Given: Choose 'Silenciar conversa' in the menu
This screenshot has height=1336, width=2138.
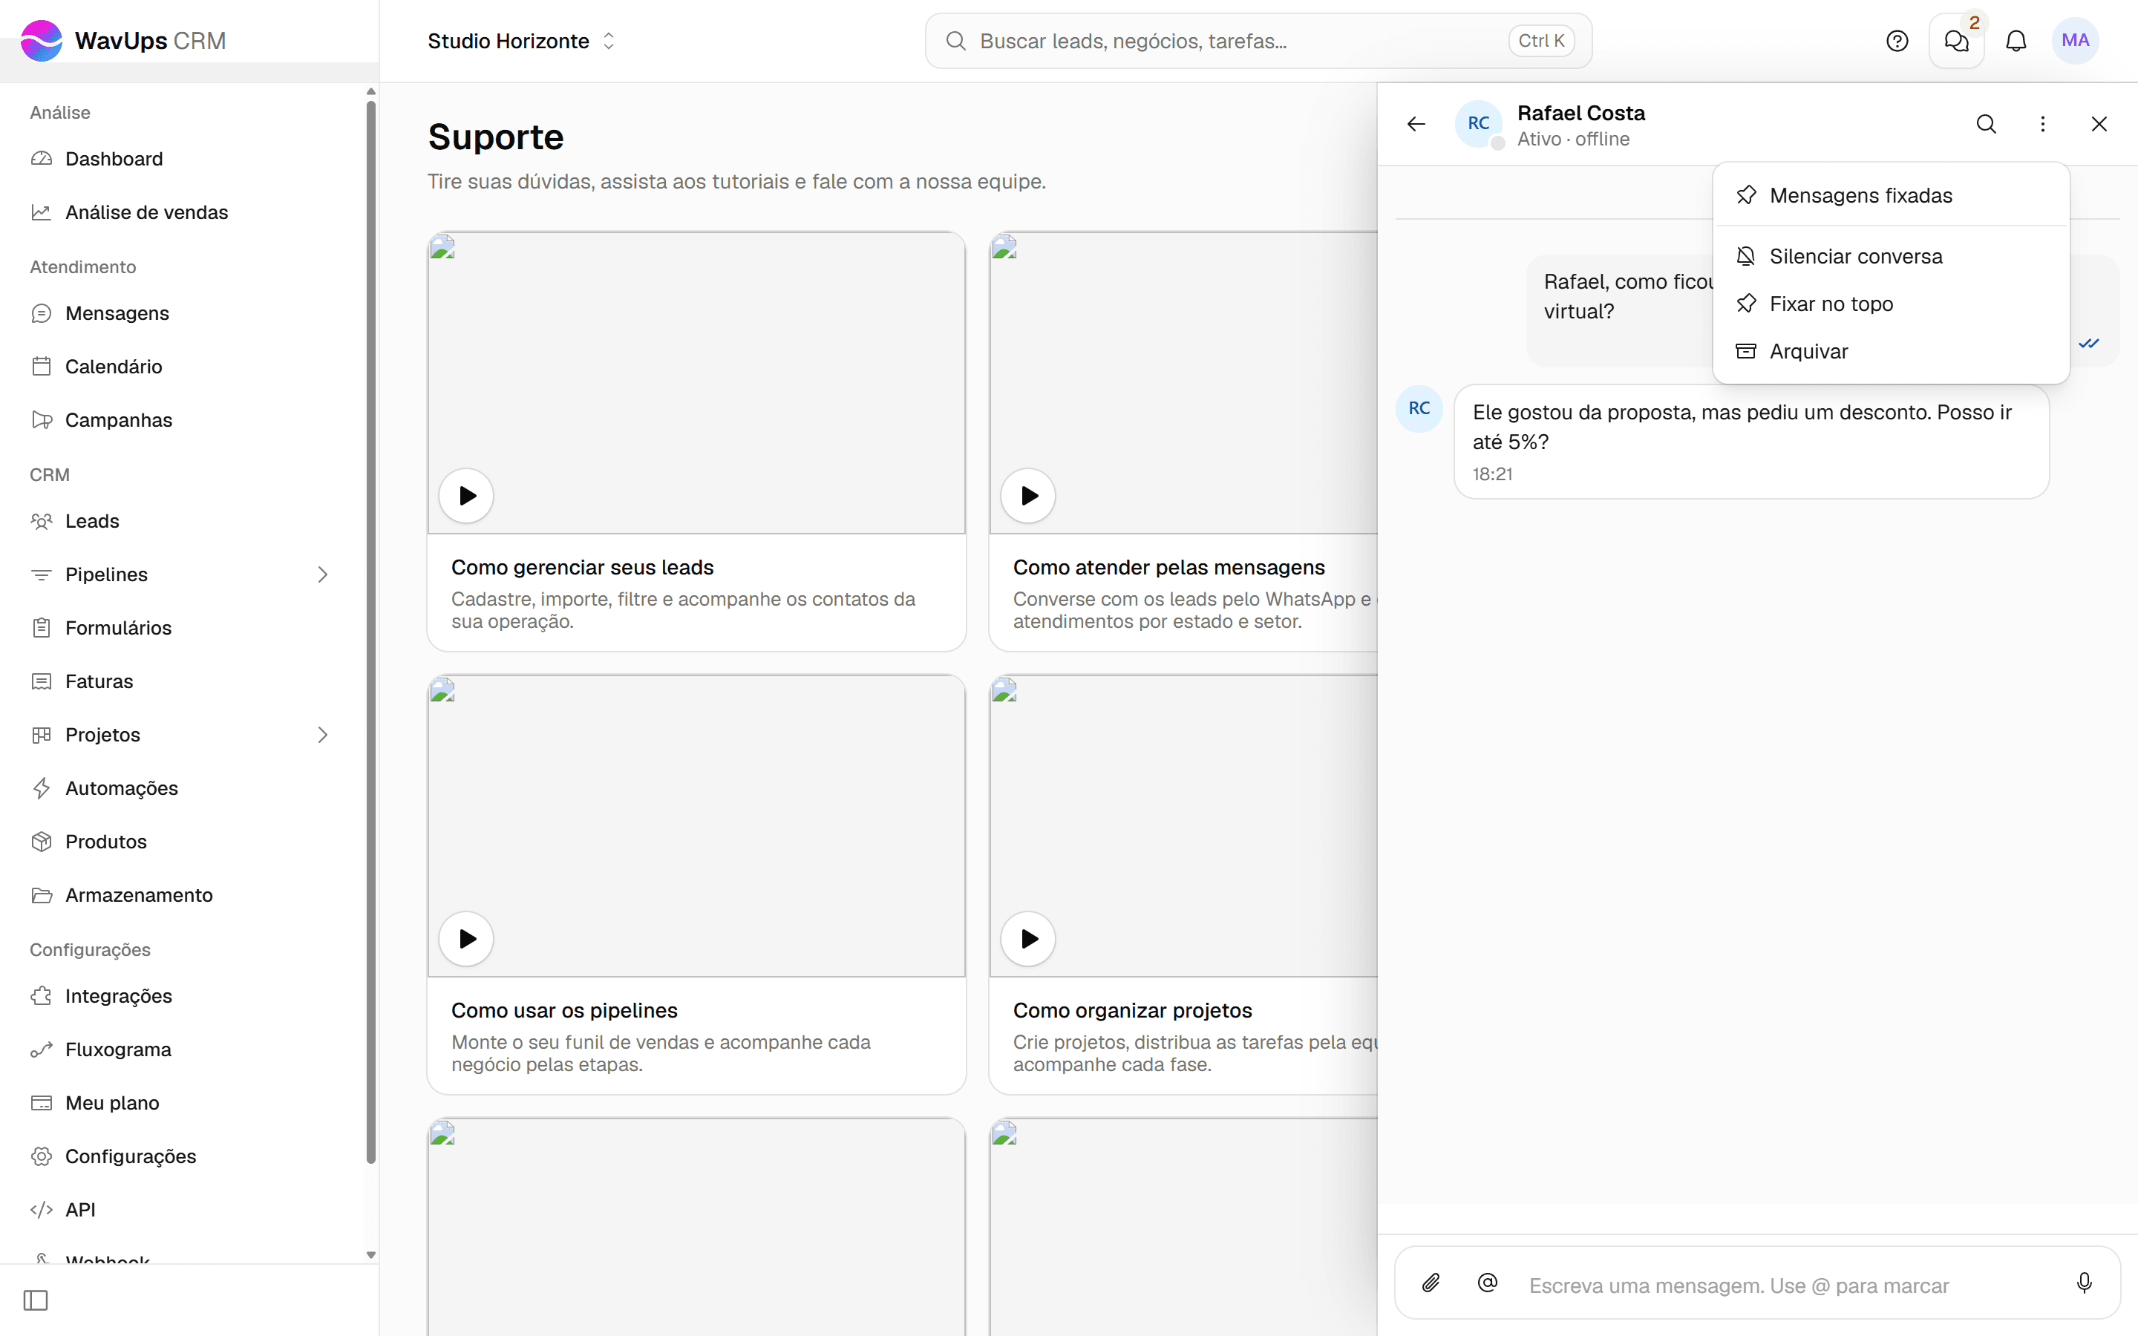Looking at the screenshot, I should [x=1891, y=256].
